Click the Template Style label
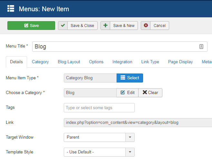 [19, 152]
